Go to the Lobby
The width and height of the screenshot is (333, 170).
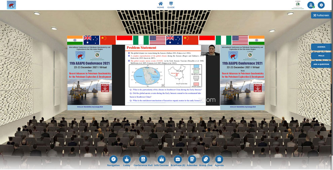127,161
